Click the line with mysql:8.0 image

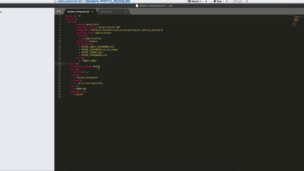[87, 24]
